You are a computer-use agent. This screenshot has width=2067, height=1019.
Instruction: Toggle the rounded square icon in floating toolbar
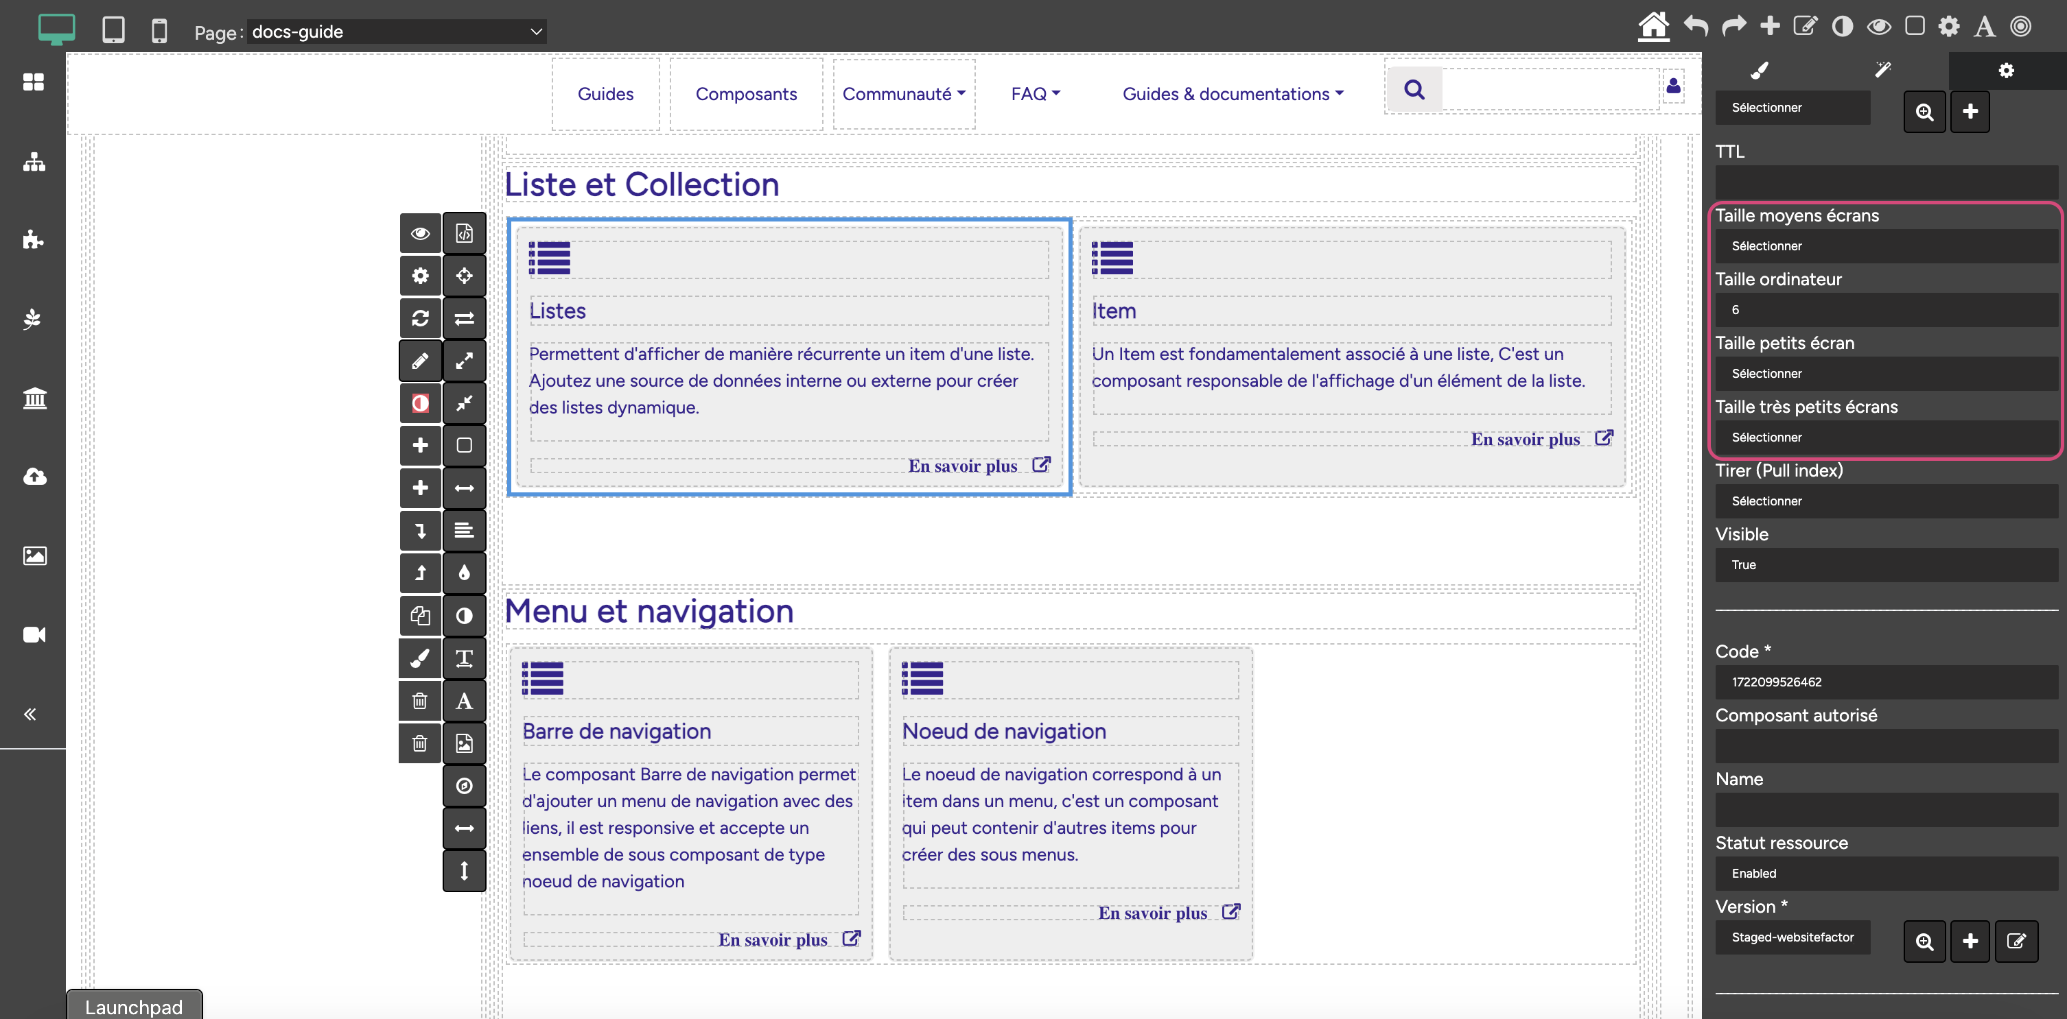(464, 446)
